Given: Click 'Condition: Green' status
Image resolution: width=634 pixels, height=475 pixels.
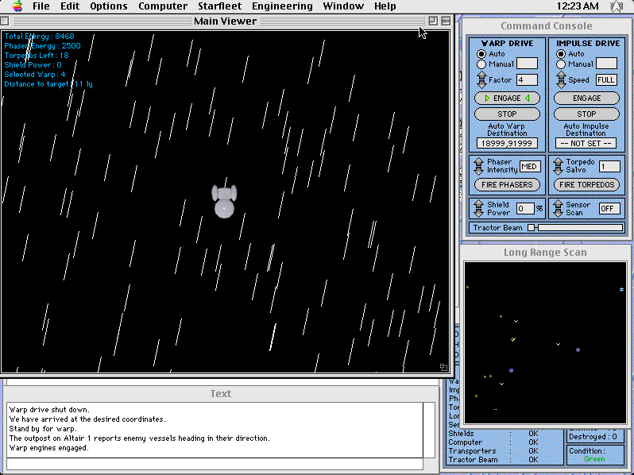Looking at the screenshot, I should click(x=594, y=455).
